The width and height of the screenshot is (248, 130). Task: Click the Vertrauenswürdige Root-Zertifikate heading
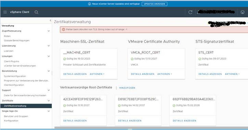click(86, 87)
